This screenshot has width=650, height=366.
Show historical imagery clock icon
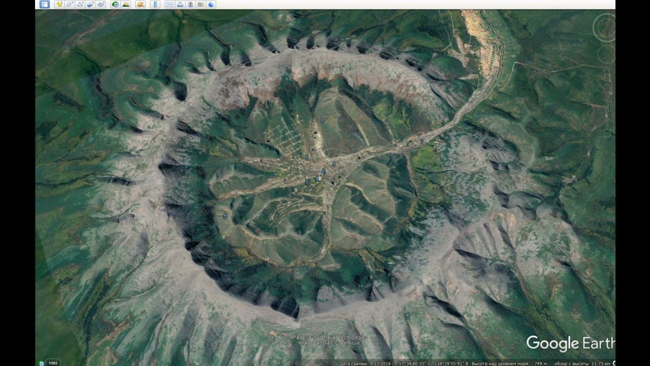(x=115, y=5)
